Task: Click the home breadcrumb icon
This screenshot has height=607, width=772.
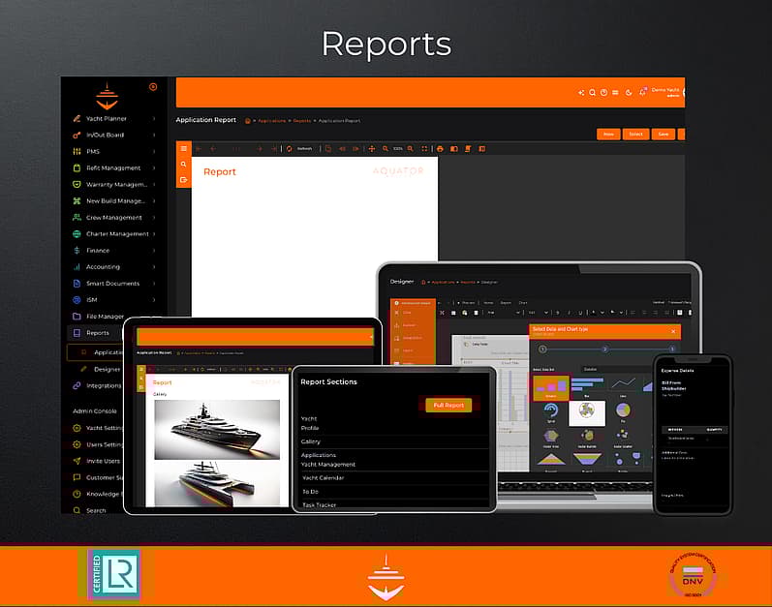Action: (248, 120)
